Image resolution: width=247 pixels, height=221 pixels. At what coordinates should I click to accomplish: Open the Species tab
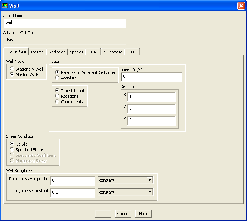coord(77,52)
